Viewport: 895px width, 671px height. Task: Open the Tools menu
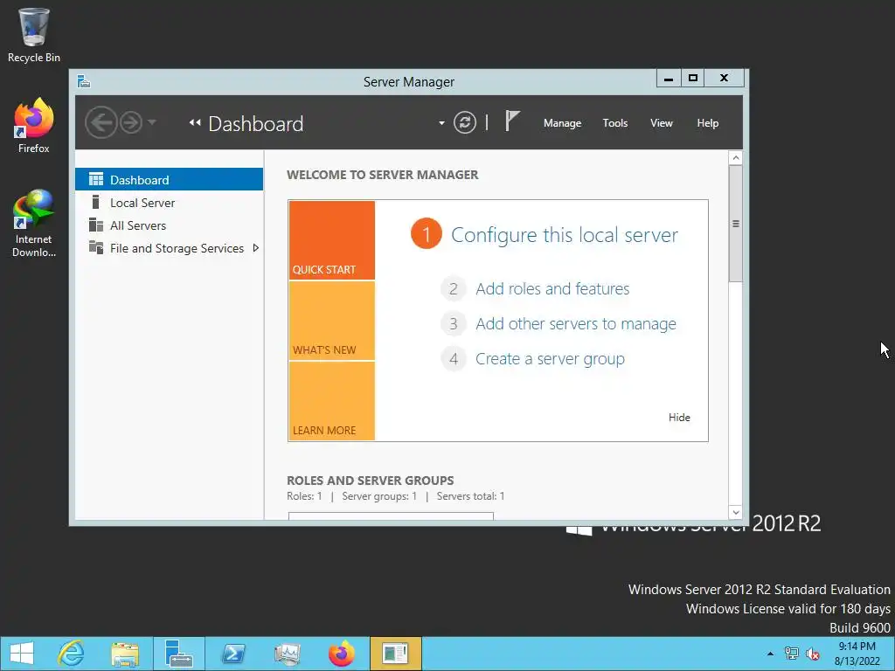[x=614, y=123]
